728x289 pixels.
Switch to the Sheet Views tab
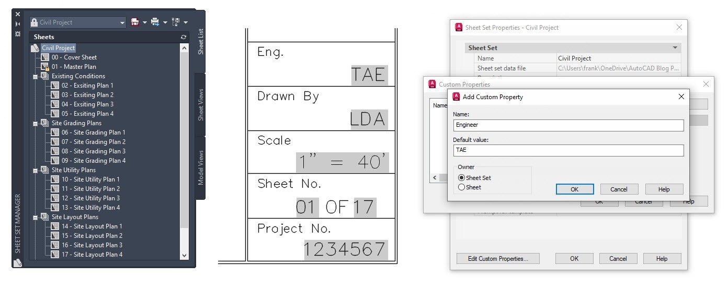(x=201, y=105)
